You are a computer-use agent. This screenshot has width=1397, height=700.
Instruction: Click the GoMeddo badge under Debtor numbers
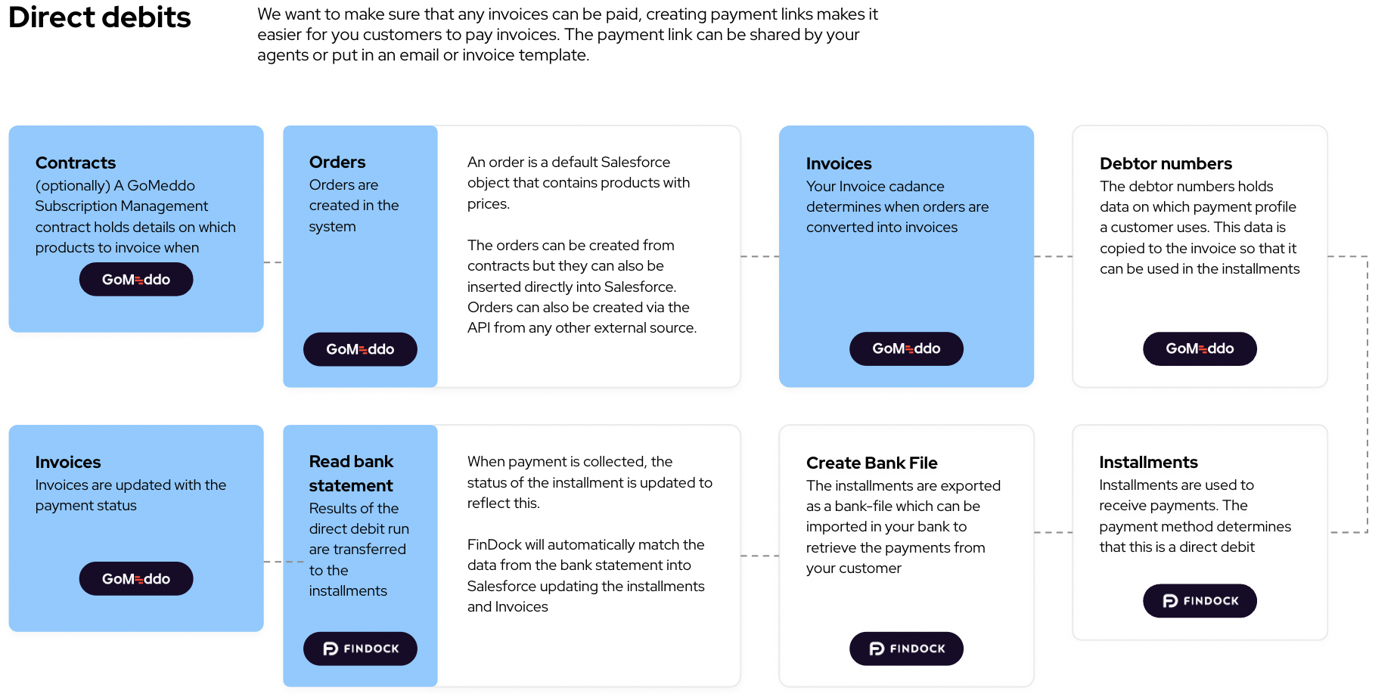click(1200, 348)
